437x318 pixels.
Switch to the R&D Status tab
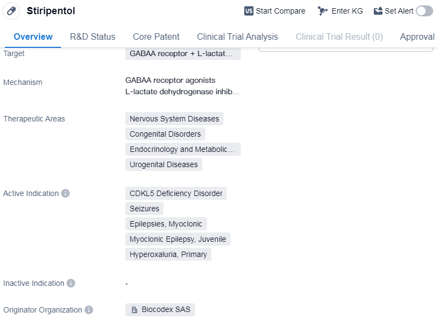pos(93,37)
